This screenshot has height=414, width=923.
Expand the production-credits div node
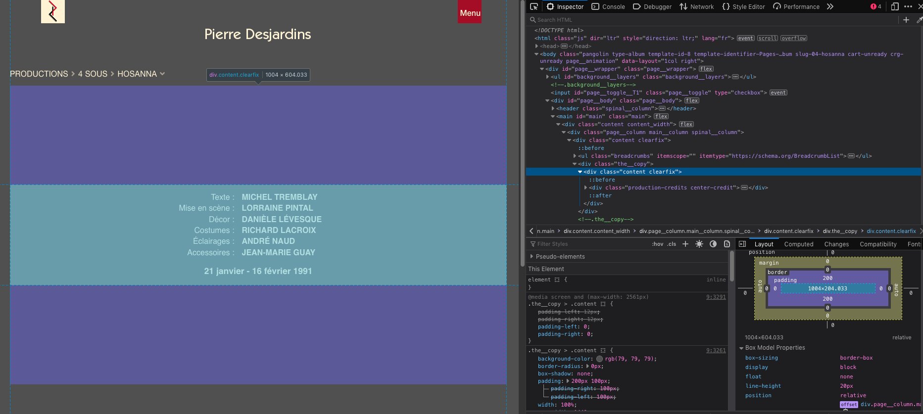tap(586, 187)
